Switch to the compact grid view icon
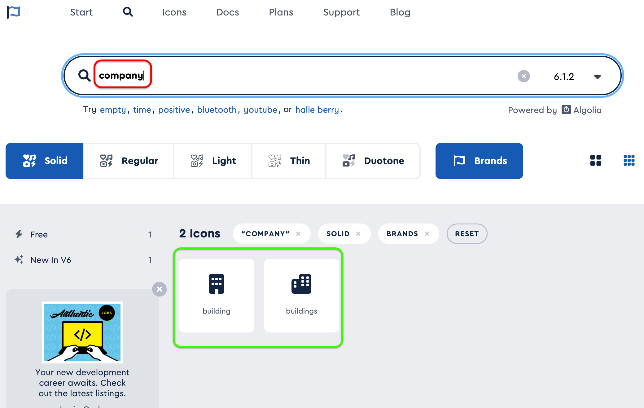This screenshot has height=408, width=644. tap(629, 161)
